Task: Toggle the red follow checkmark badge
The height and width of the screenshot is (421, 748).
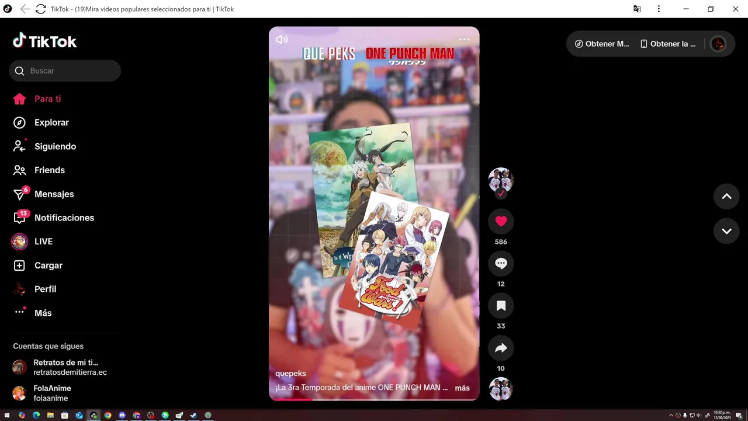Action: pyautogui.click(x=501, y=194)
